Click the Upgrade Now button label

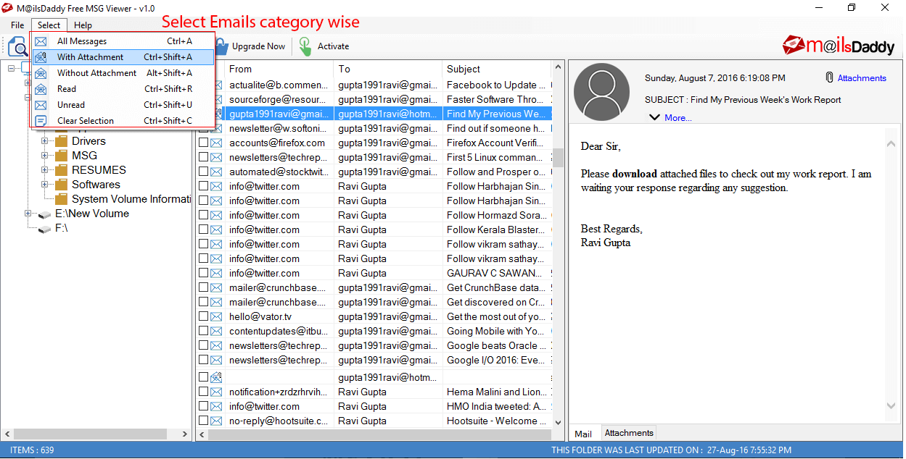(258, 46)
